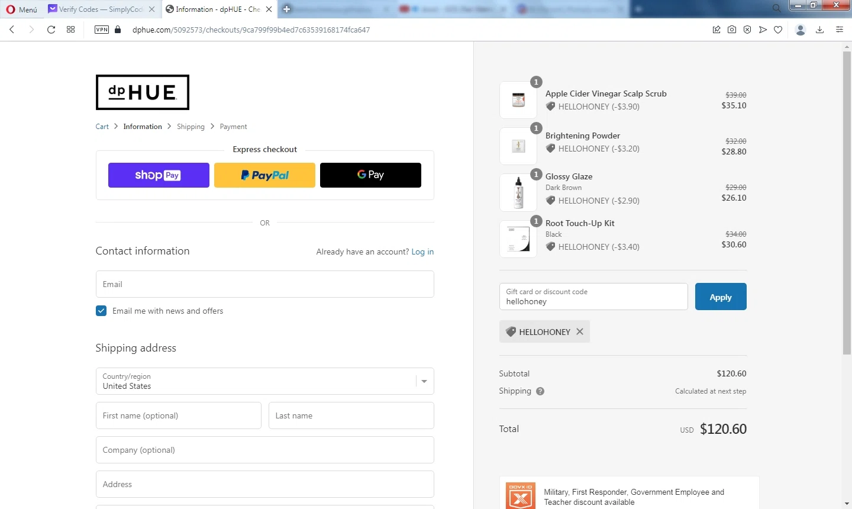Reload the current page

51,30
